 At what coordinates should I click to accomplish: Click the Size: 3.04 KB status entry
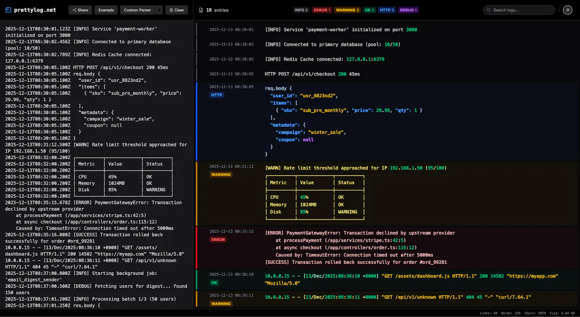563,313
